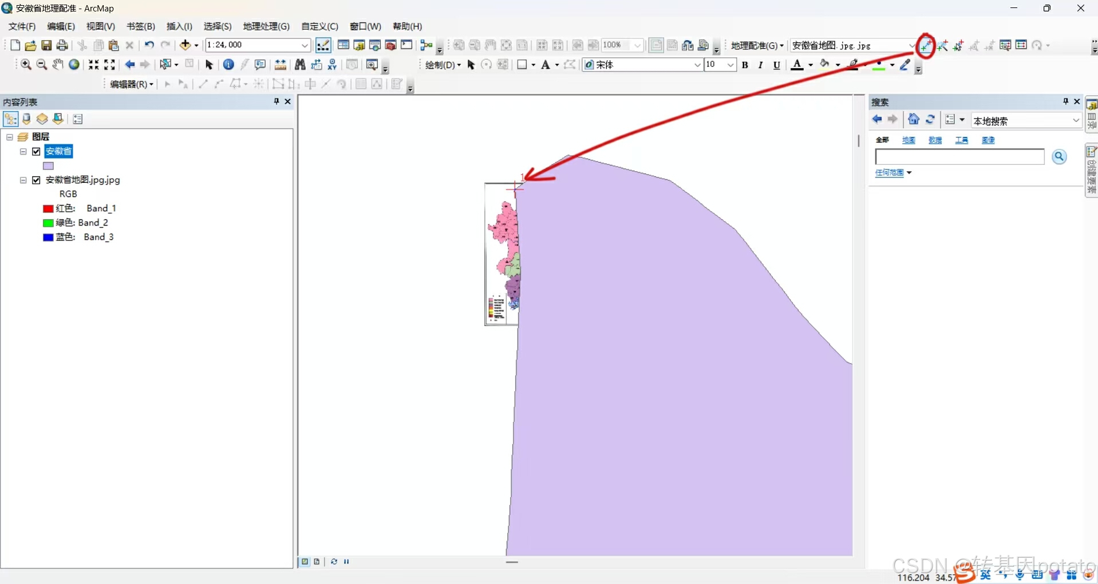Open the ModelBuilder window icon
The height and width of the screenshot is (584, 1098).
click(x=426, y=45)
